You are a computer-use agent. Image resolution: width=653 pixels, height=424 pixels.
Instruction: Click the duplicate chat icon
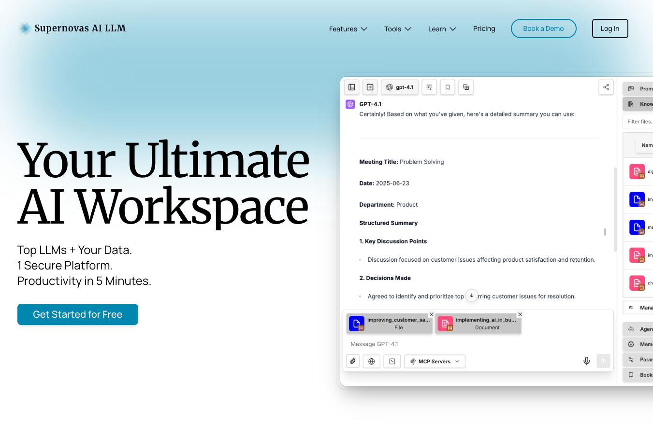pos(466,87)
